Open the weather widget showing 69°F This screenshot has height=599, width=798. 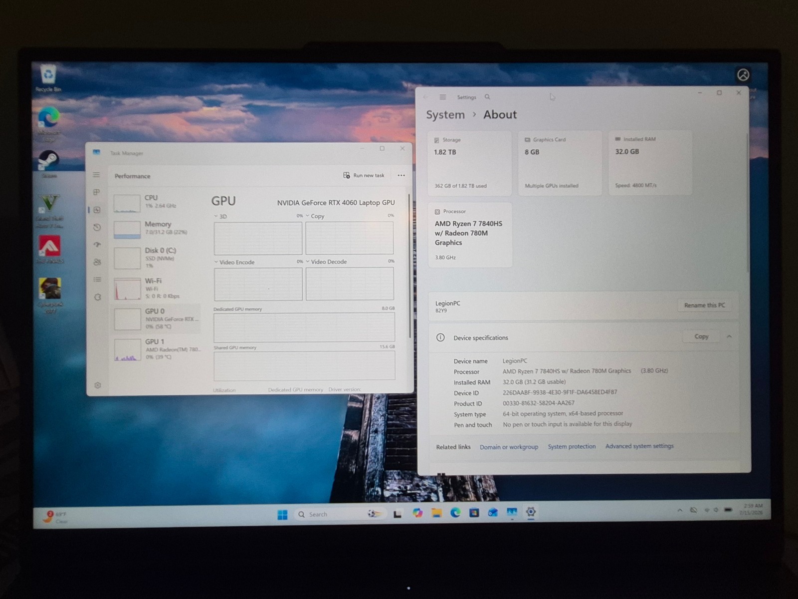[x=55, y=517]
